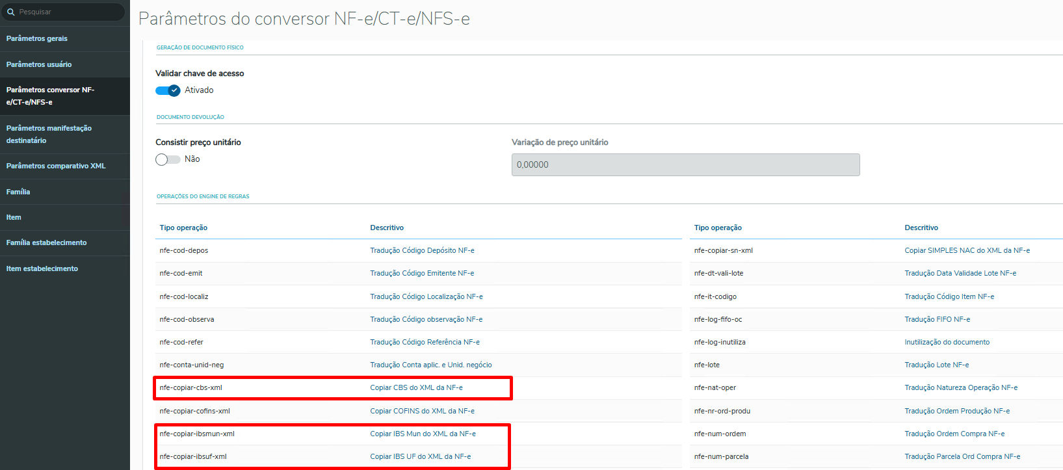
Task: Open Tradução Código Depósito NF-e link
Action: [x=422, y=251]
